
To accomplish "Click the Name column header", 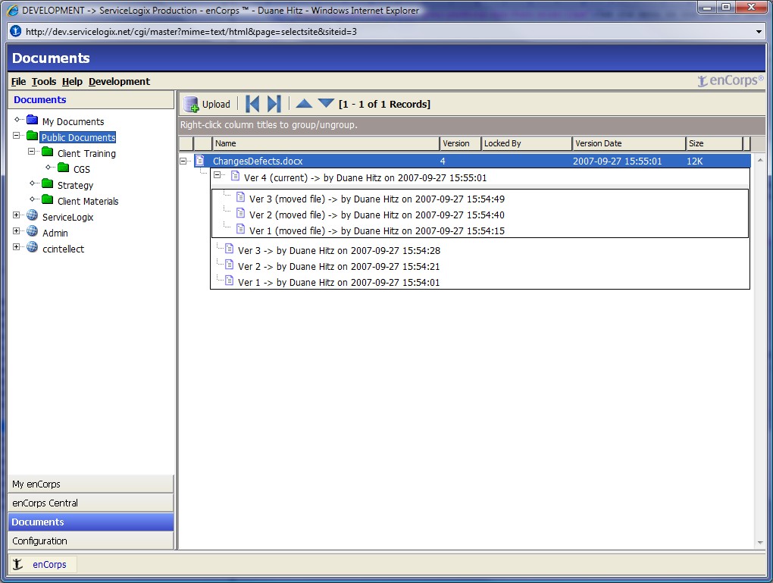I will point(325,143).
